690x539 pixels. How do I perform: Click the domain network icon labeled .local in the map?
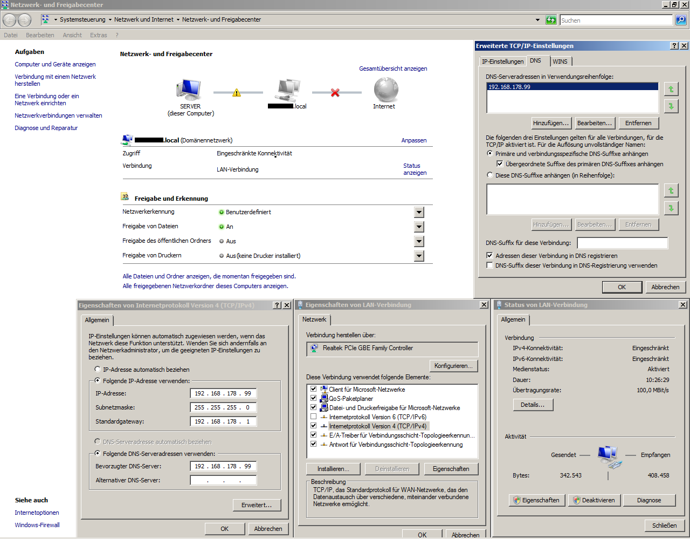click(288, 90)
